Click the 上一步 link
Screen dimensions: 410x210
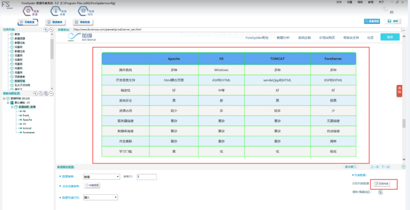point(375,167)
